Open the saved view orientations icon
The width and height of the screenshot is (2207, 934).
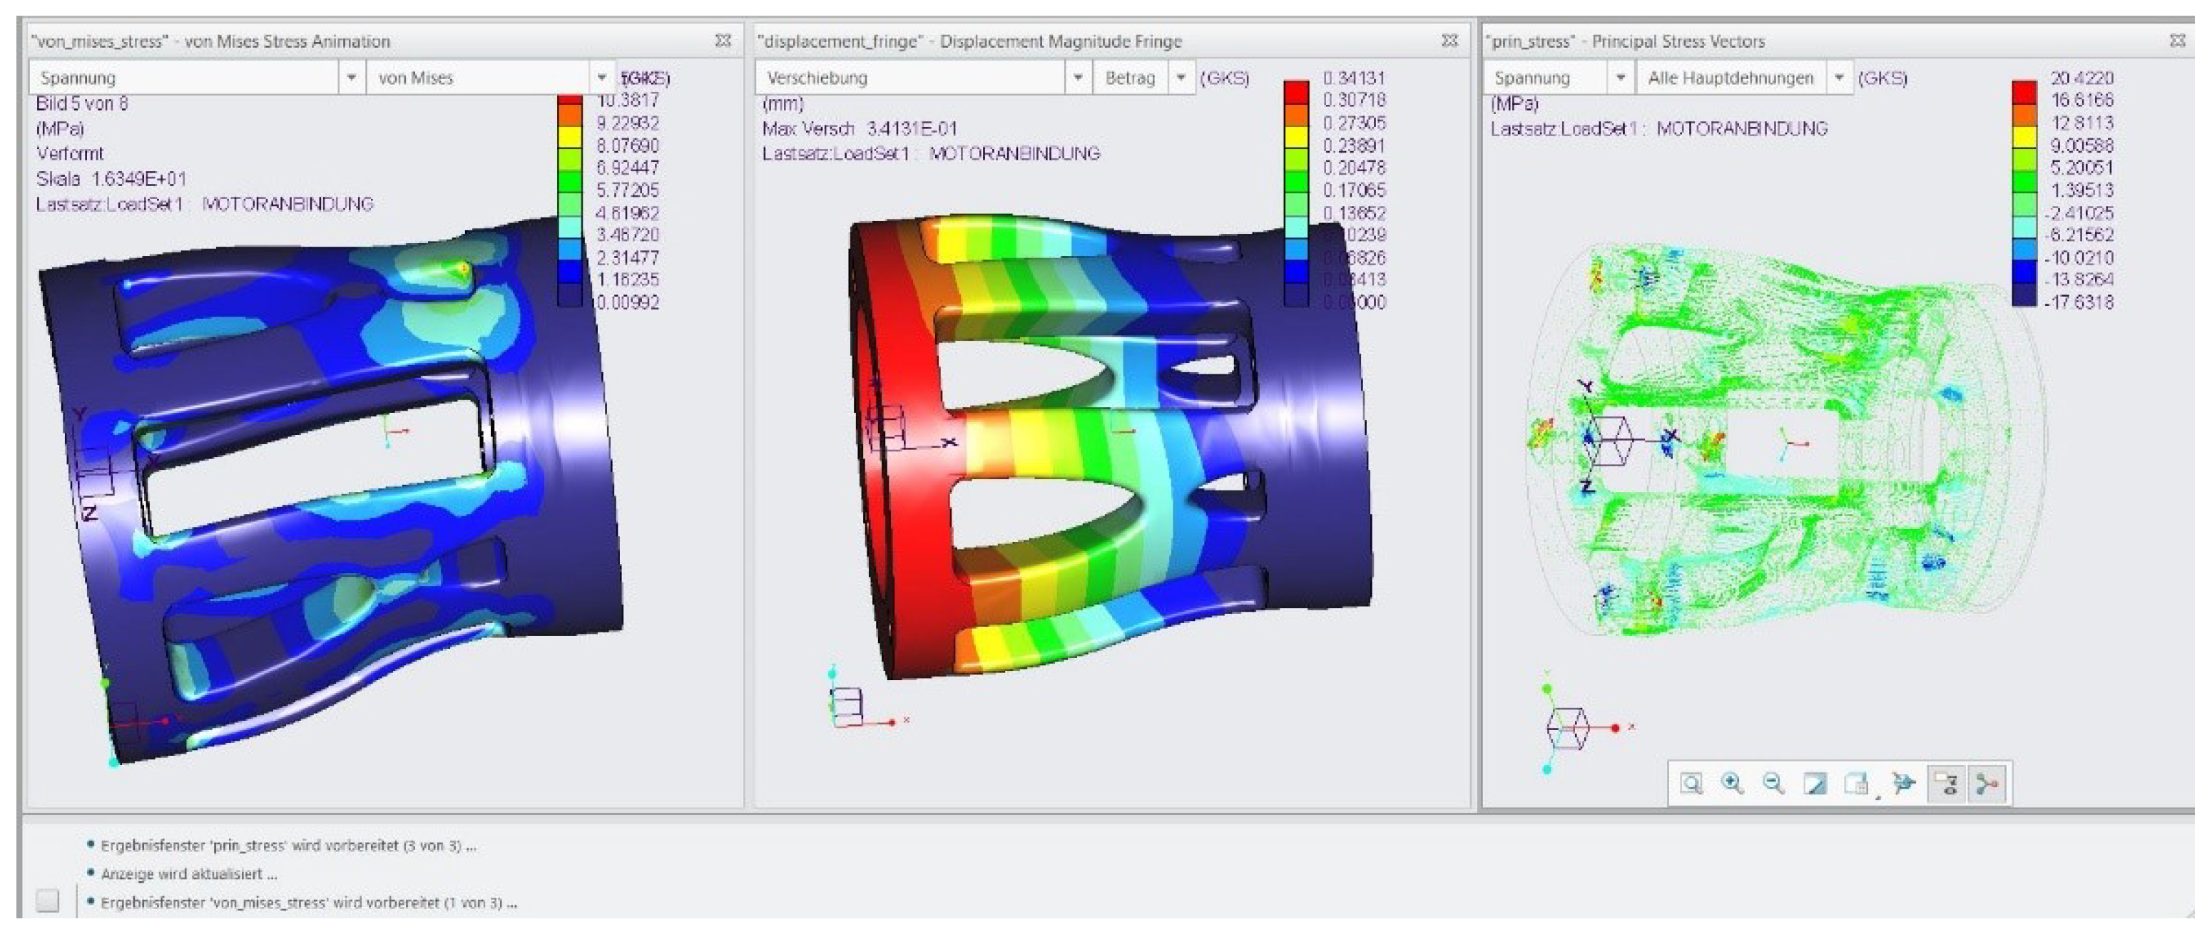point(1857,784)
